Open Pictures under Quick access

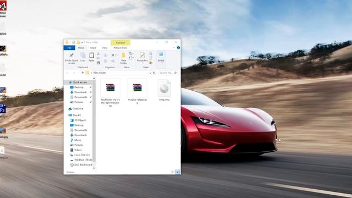point(79,102)
